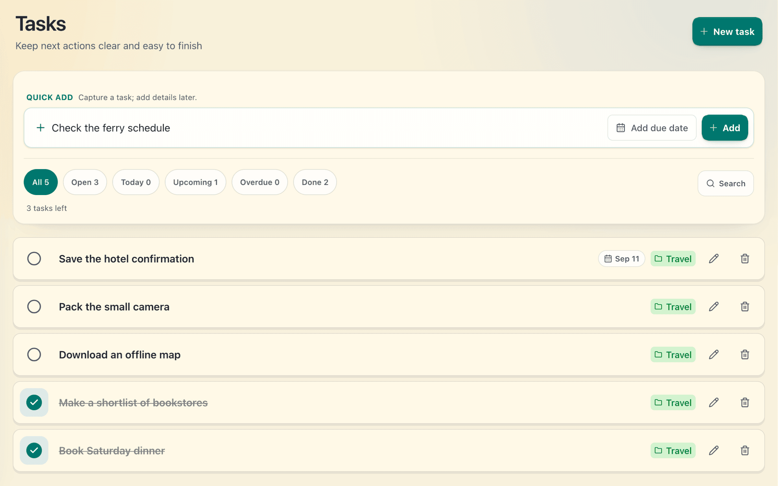Delete the 'Save the hotel confirmation' task

tap(745, 259)
